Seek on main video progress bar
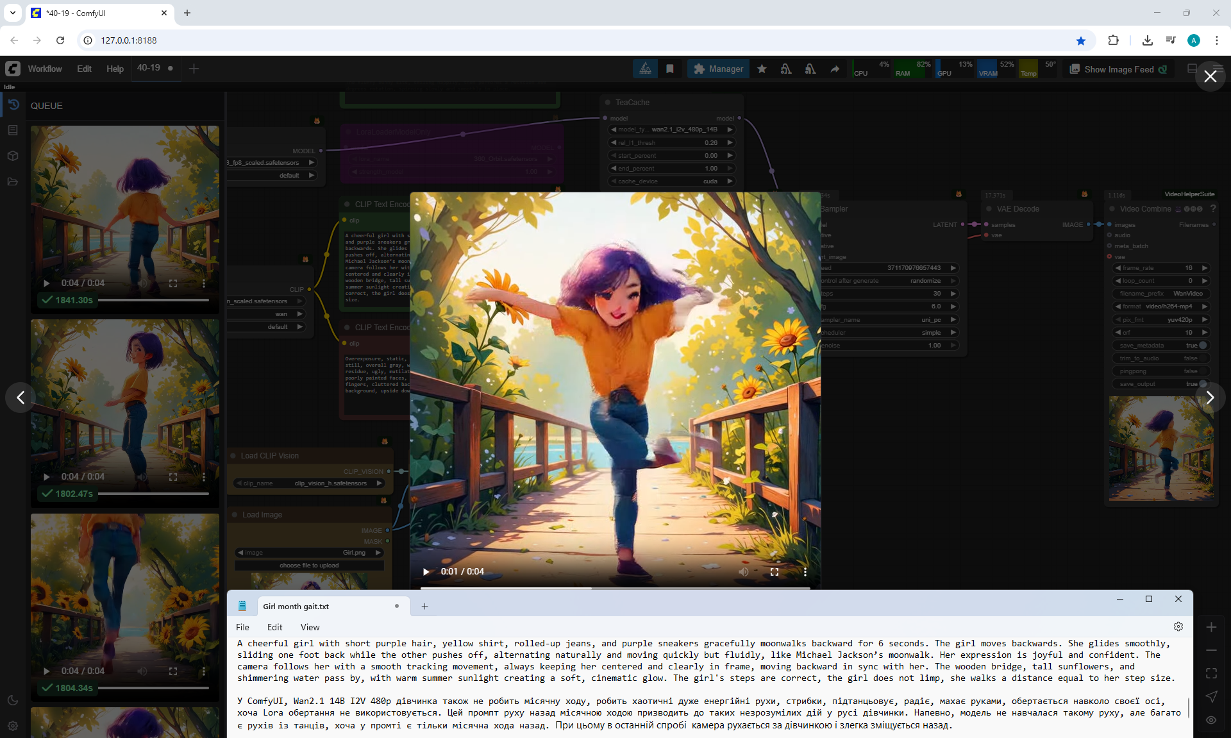Image resolution: width=1231 pixels, height=738 pixels. coord(615,587)
